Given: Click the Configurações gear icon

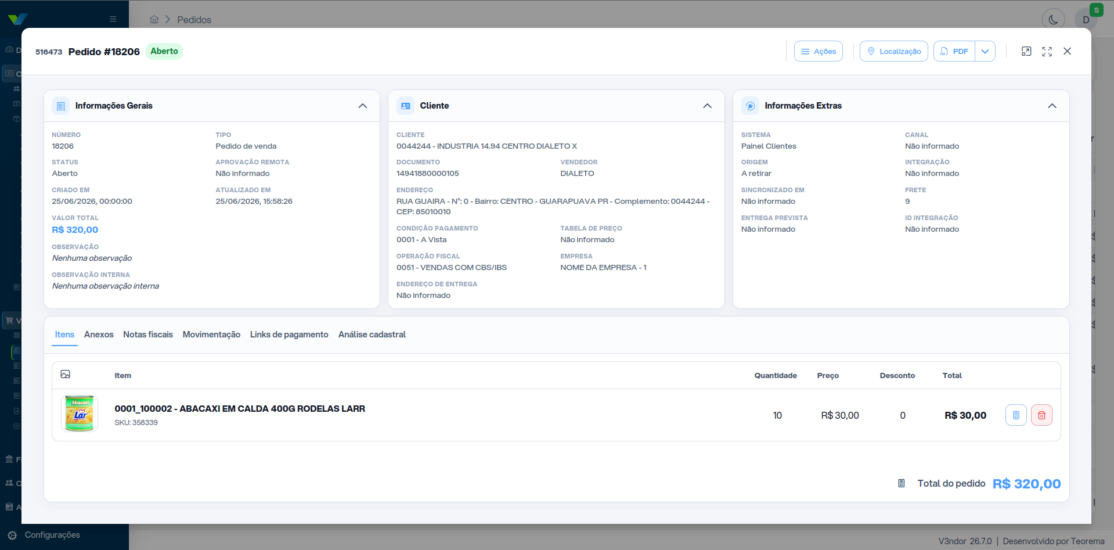Looking at the screenshot, I should (12, 535).
